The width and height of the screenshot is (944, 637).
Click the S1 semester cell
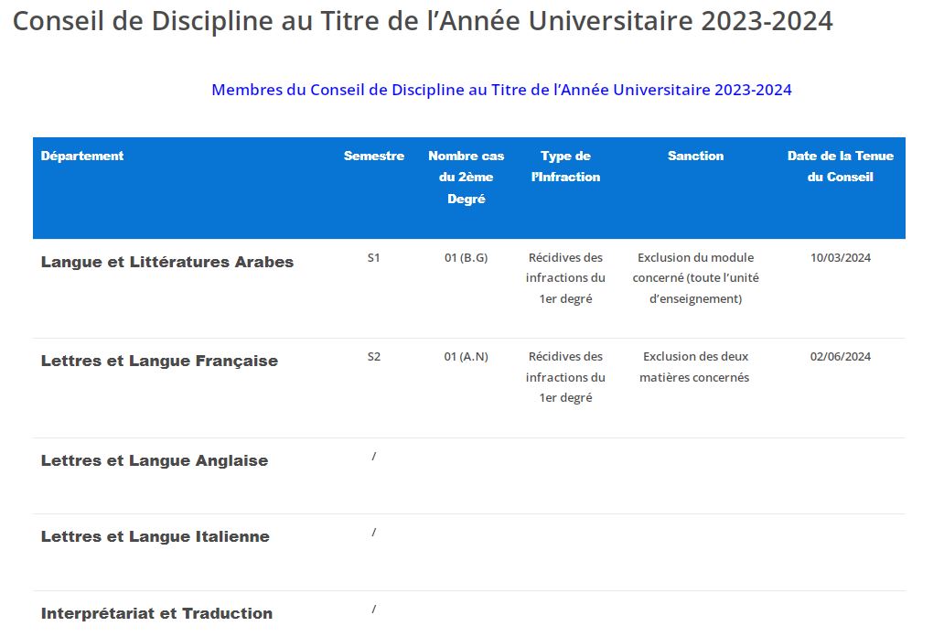pos(373,257)
